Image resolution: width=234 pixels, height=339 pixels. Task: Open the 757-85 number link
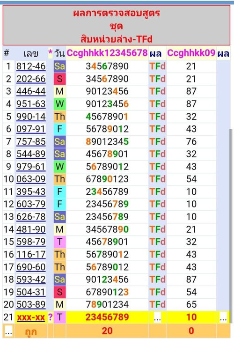31,141
